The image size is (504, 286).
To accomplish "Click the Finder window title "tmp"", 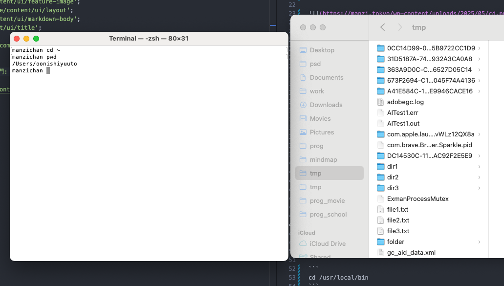I will (x=419, y=27).
